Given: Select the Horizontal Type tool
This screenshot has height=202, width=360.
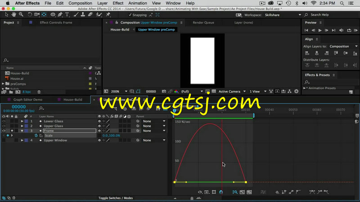Looking at the screenshot, I should pyautogui.click(x=67, y=15).
